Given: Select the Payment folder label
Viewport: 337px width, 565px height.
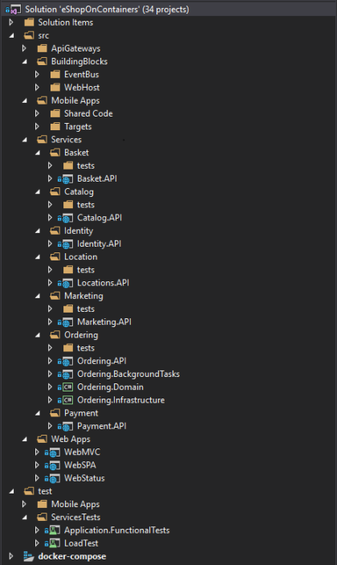Looking at the screenshot, I should pyautogui.click(x=81, y=413).
